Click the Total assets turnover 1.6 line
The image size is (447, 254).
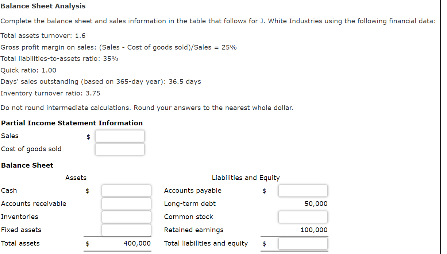(x=43, y=36)
